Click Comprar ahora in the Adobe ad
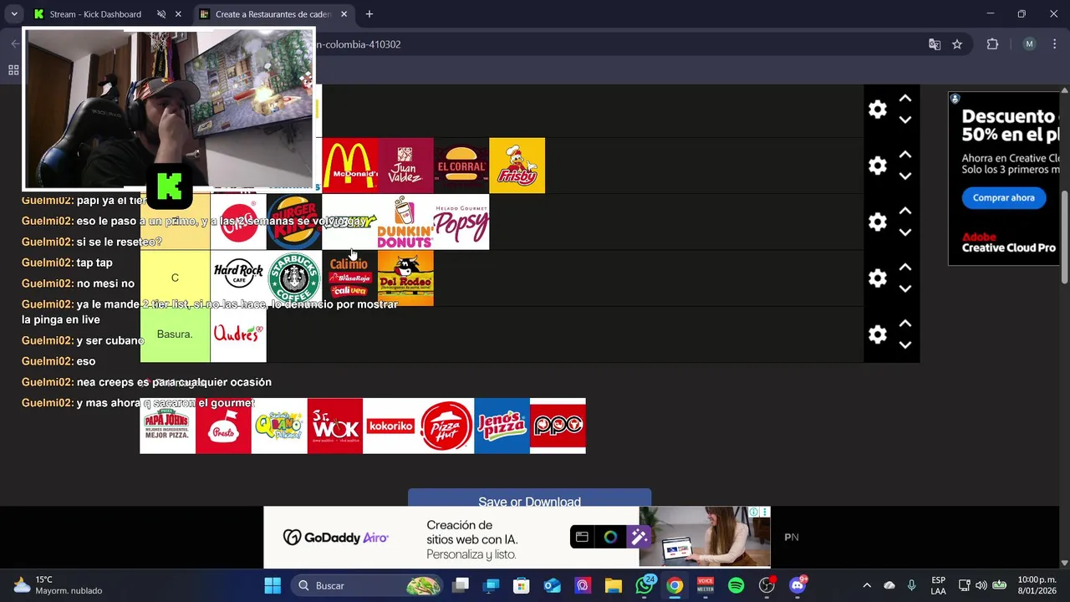Image resolution: width=1070 pixels, height=602 pixels. (1003, 198)
